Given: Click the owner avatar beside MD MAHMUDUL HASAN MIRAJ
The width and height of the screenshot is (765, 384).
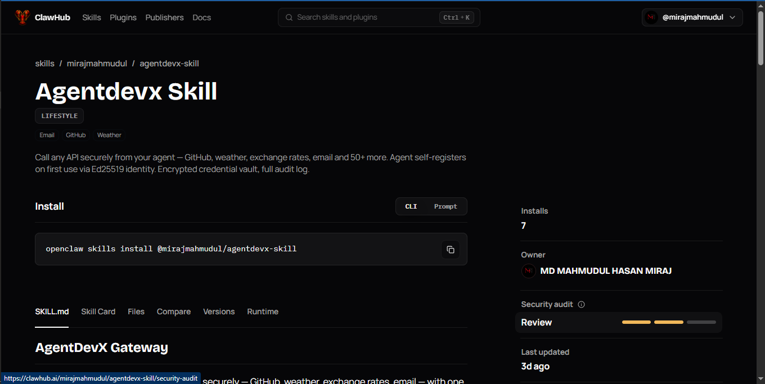Looking at the screenshot, I should coord(529,271).
